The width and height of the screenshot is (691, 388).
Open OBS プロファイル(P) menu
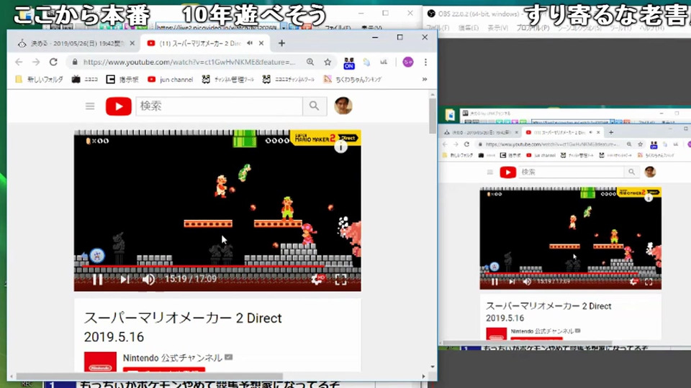click(x=533, y=28)
